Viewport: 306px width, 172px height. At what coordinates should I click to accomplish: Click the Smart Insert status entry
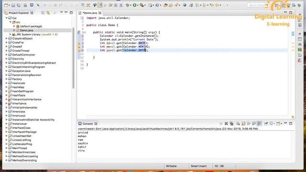198,166
